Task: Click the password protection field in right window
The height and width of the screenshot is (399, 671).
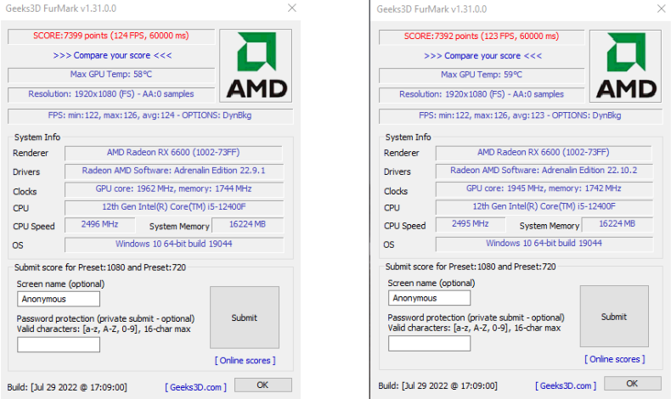Action: point(429,344)
